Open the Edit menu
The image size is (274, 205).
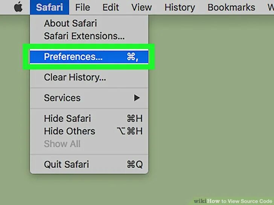tap(111, 7)
